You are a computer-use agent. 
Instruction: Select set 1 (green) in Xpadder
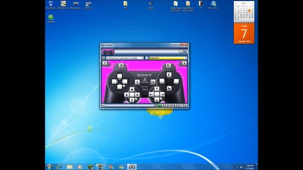160,105
